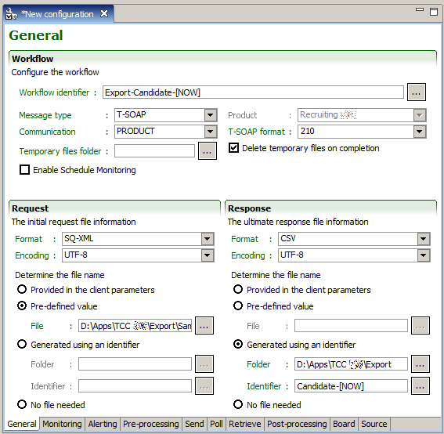Expand the Response Encoding dropdown
Image resolution: width=444 pixels, height=434 pixels.
coord(424,255)
